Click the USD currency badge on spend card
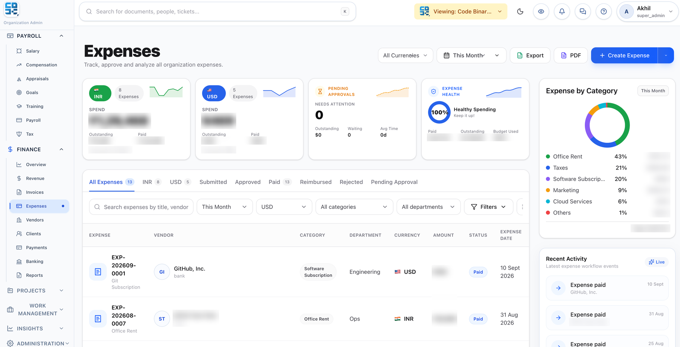 click(x=214, y=93)
